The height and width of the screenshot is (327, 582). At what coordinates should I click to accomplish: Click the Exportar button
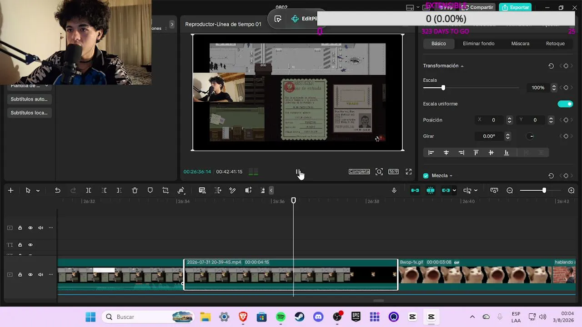pyautogui.click(x=515, y=7)
